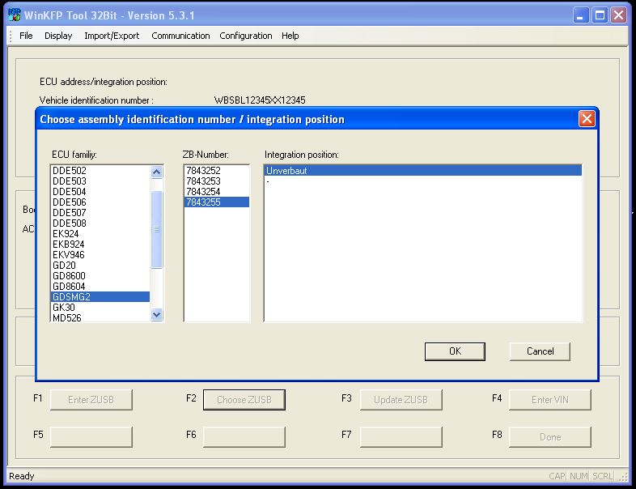Select DDE506 in ECU family list
Viewport: 636px width, 489px height.
[100, 202]
